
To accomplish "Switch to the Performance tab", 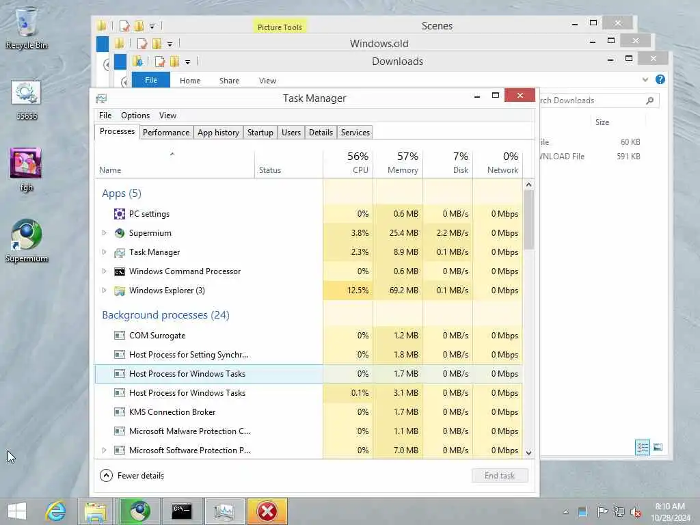I will click(166, 133).
